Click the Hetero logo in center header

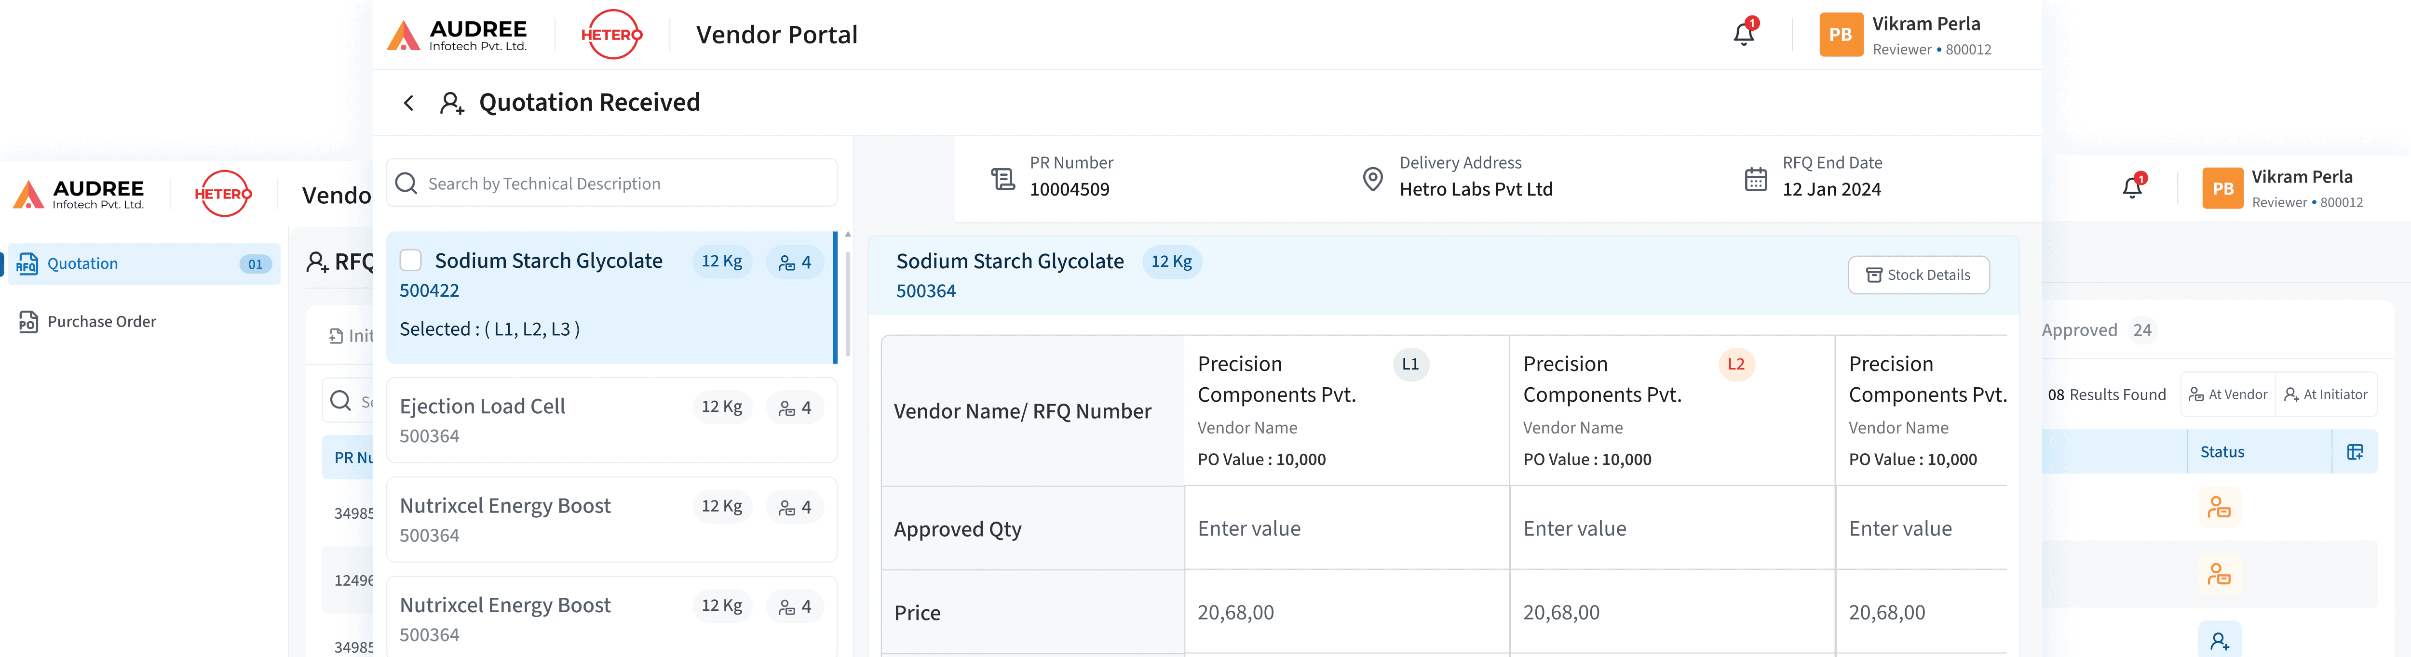tap(611, 35)
